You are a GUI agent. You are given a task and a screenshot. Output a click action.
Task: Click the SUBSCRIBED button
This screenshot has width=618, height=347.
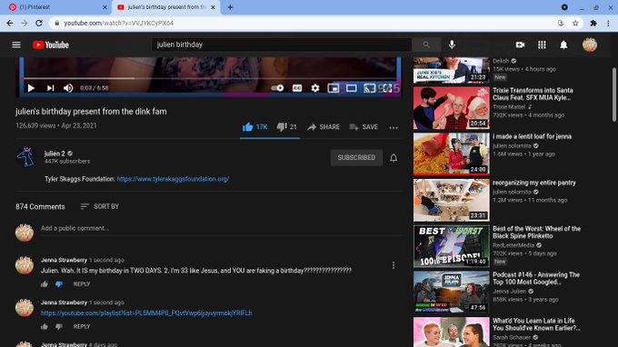pos(356,157)
